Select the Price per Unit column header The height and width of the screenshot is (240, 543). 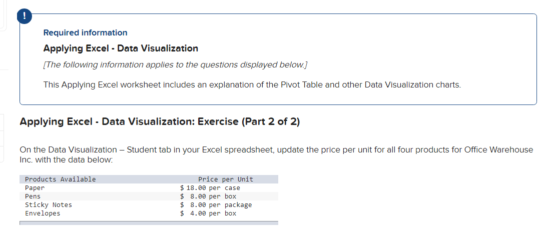(x=225, y=179)
